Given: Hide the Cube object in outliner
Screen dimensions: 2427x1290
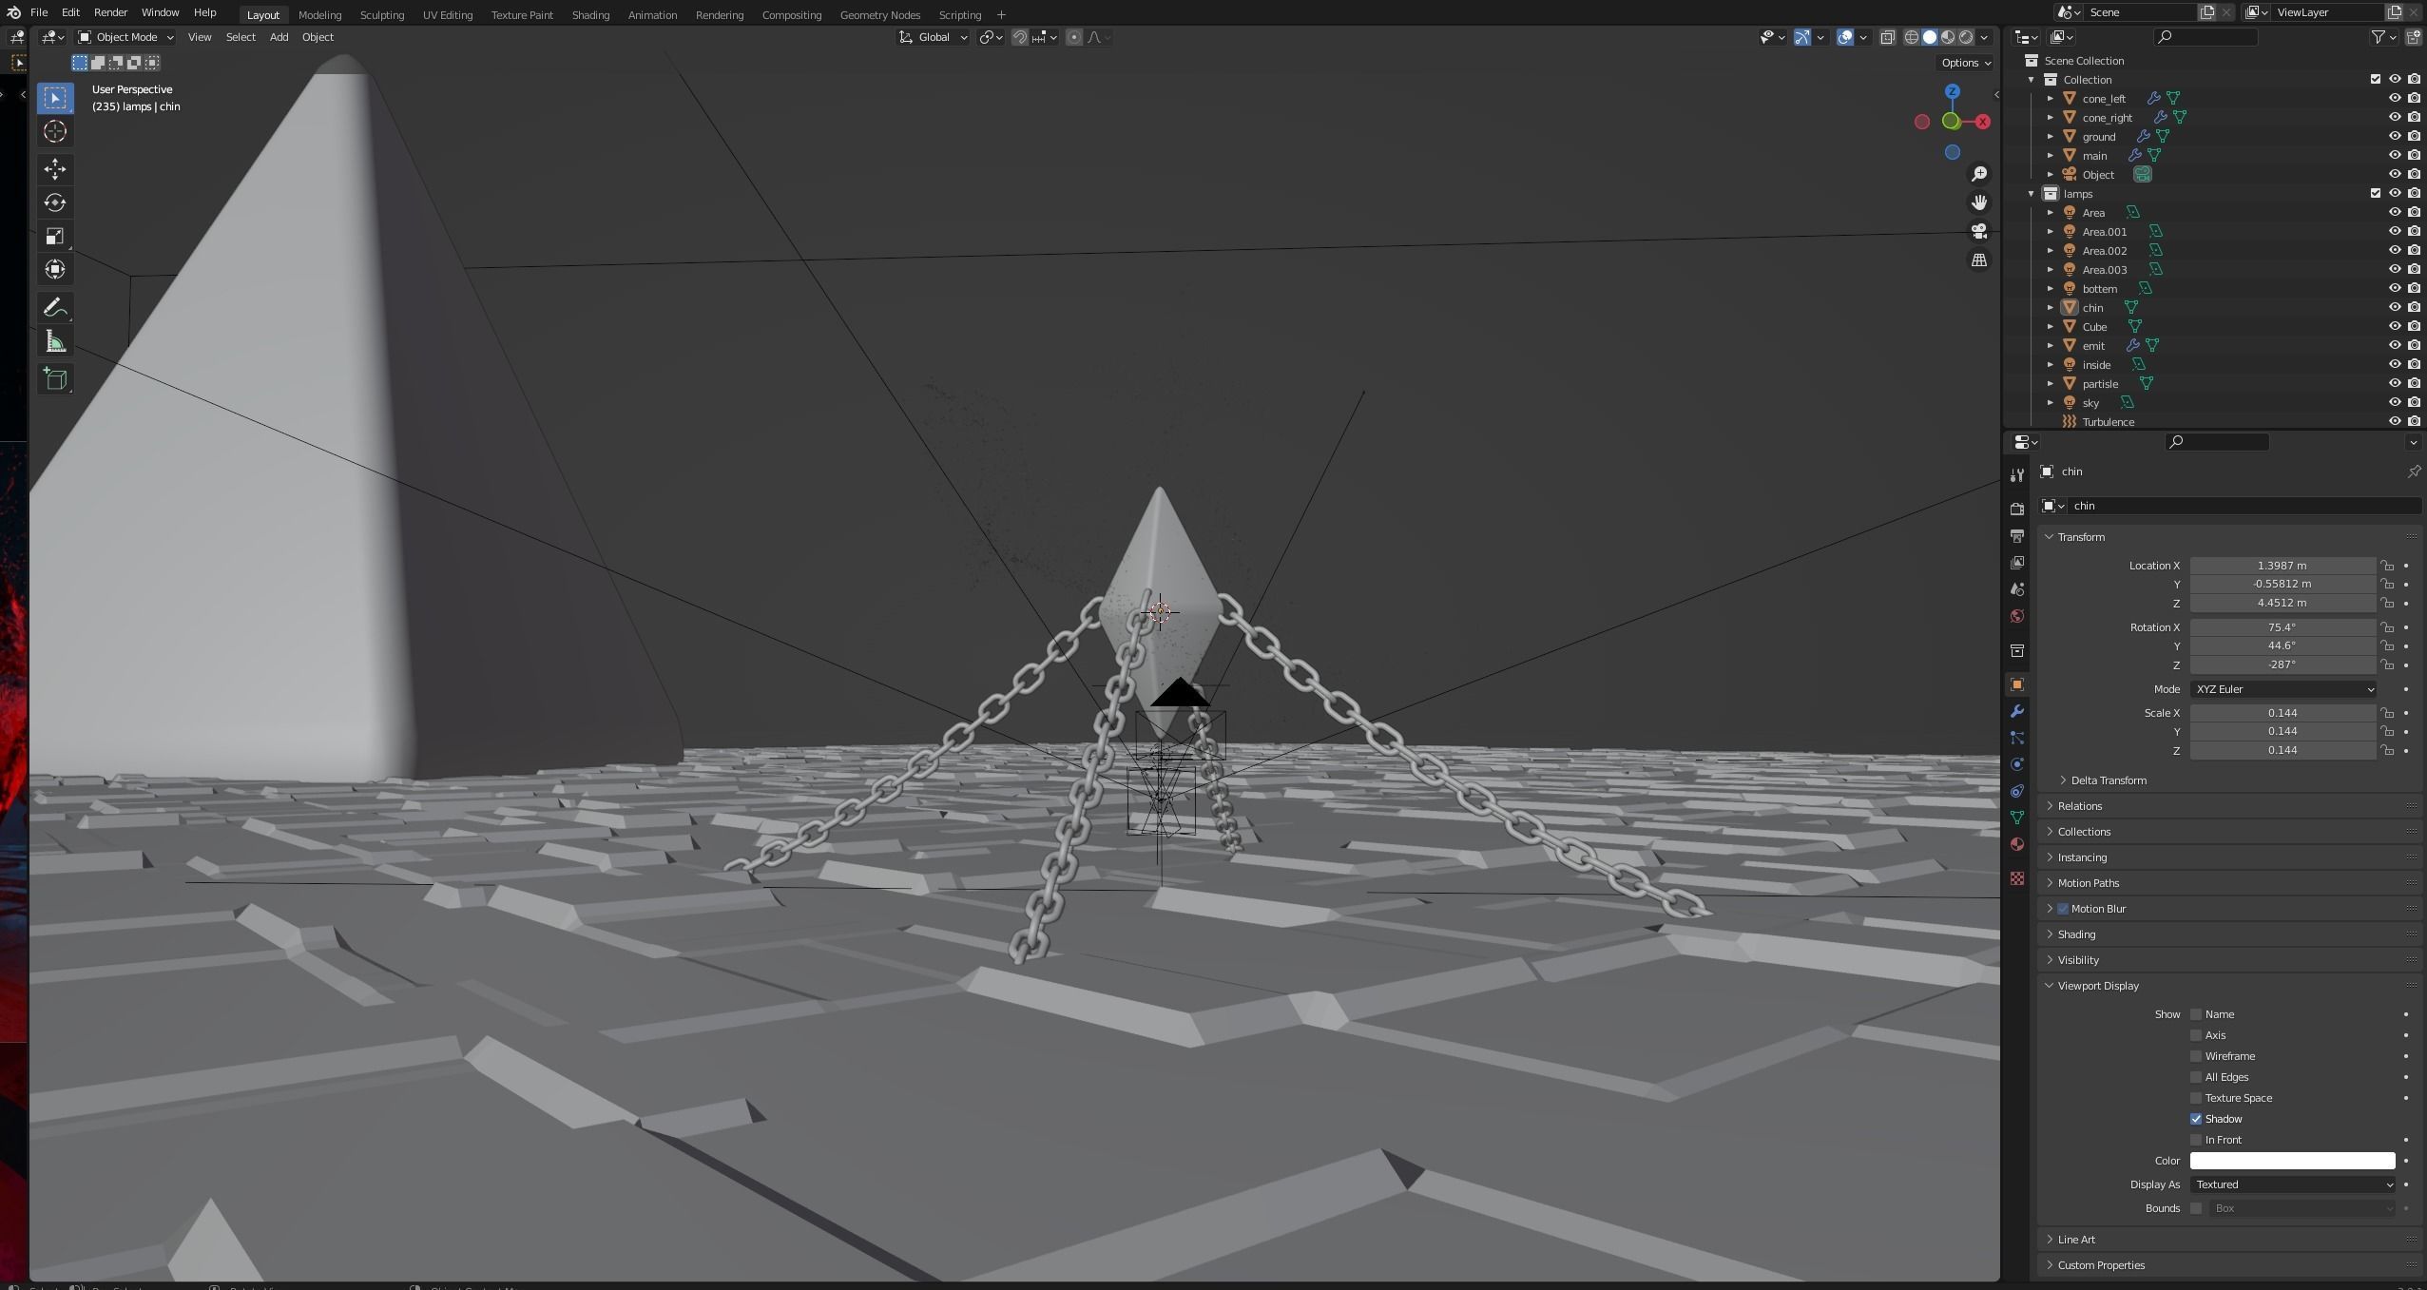Looking at the screenshot, I should pos(2395,326).
